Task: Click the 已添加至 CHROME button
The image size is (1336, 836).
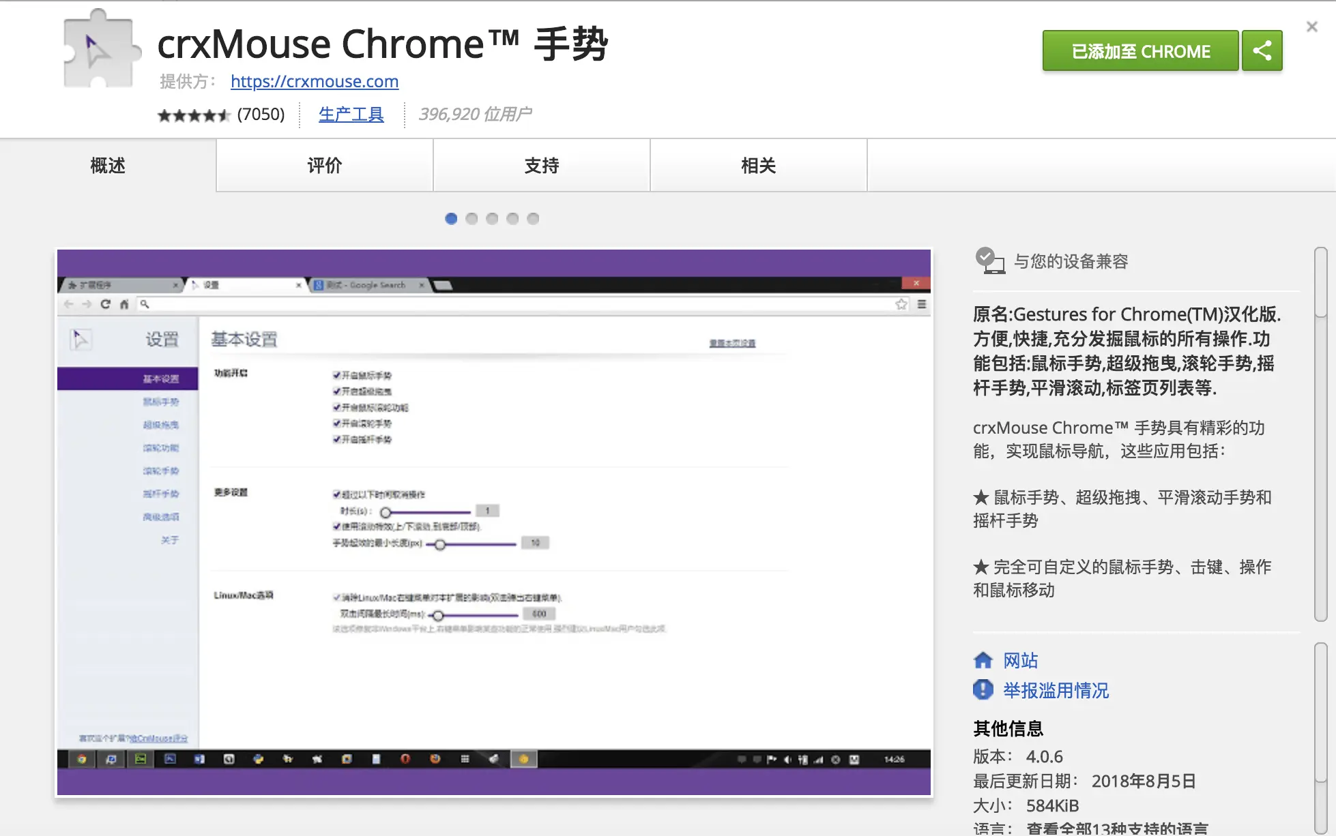Action: point(1139,50)
